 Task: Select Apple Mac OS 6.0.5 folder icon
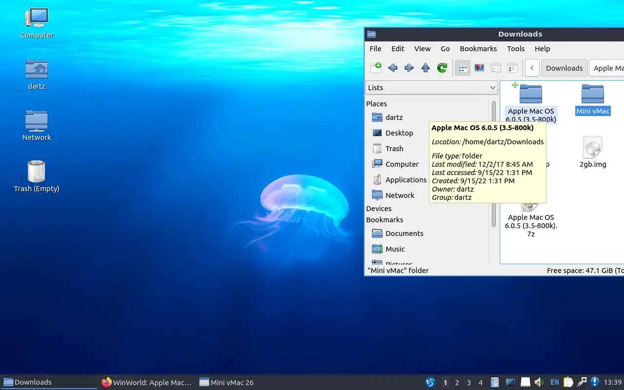531,93
